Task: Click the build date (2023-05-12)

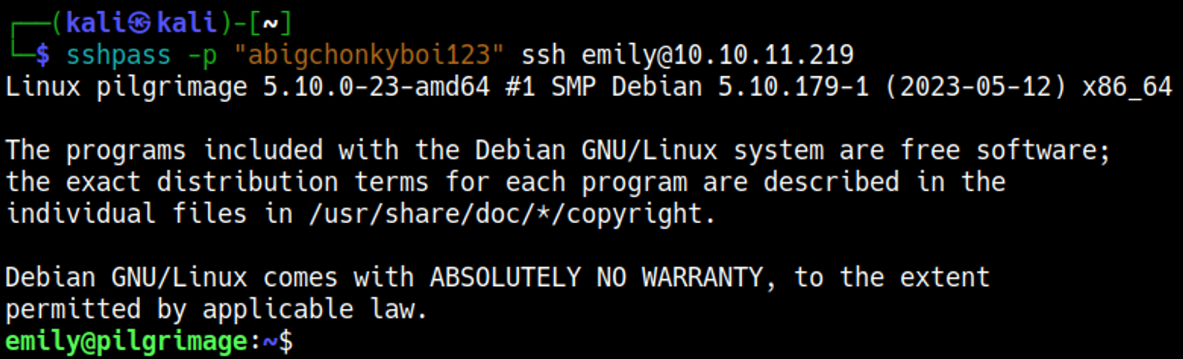Action: coord(975,87)
